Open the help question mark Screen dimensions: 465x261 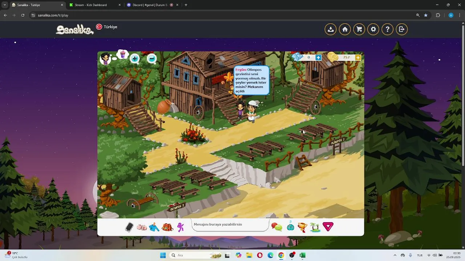pyautogui.click(x=387, y=29)
